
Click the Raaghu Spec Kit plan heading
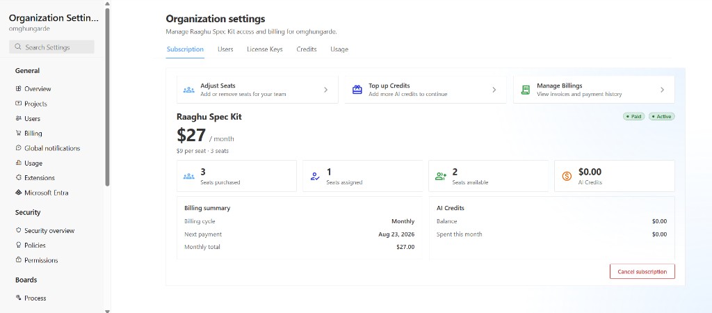tap(209, 117)
